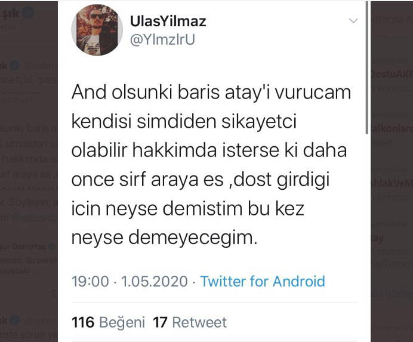Click the tweet dialog's vertical scrollbar thumb
Viewport: 413px width, 342px height.
[x=366, y=68]
